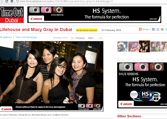Click the photo caption naming Resty Bosio
This screenshot has height=119, width=167.
34,115
